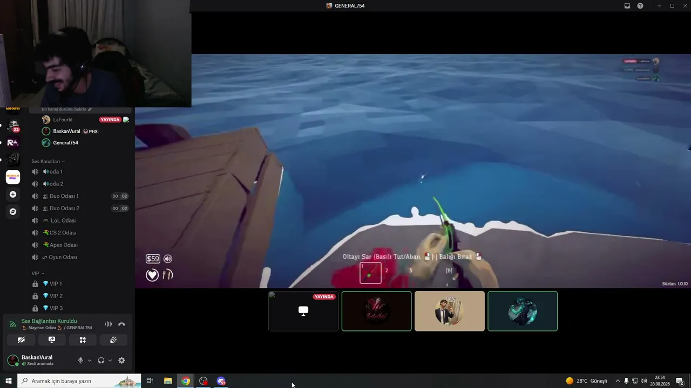Image resolution: width=691 pixels, height=388 pixels.
Task: Collapse the Ses Kanalları category
Action: coord(48,161)
